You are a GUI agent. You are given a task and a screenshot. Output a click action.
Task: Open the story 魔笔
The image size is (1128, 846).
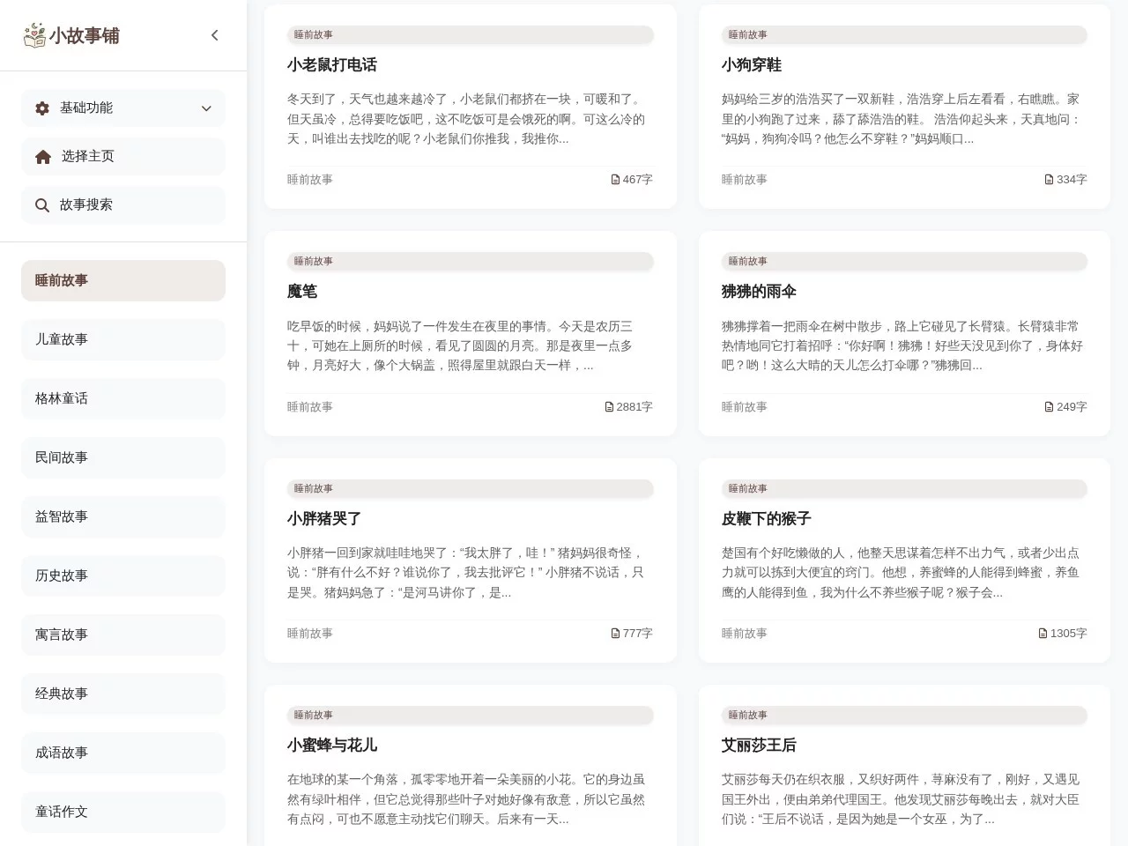302,292
